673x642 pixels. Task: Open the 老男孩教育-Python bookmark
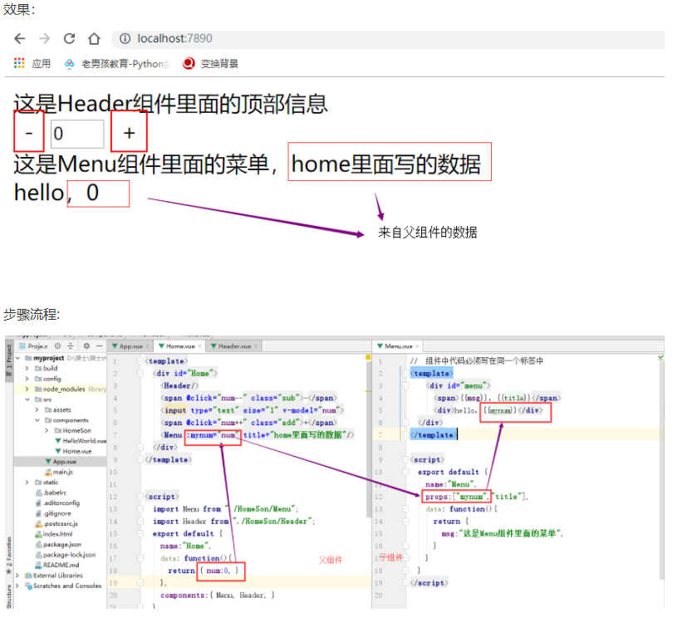tap(116, 63)
